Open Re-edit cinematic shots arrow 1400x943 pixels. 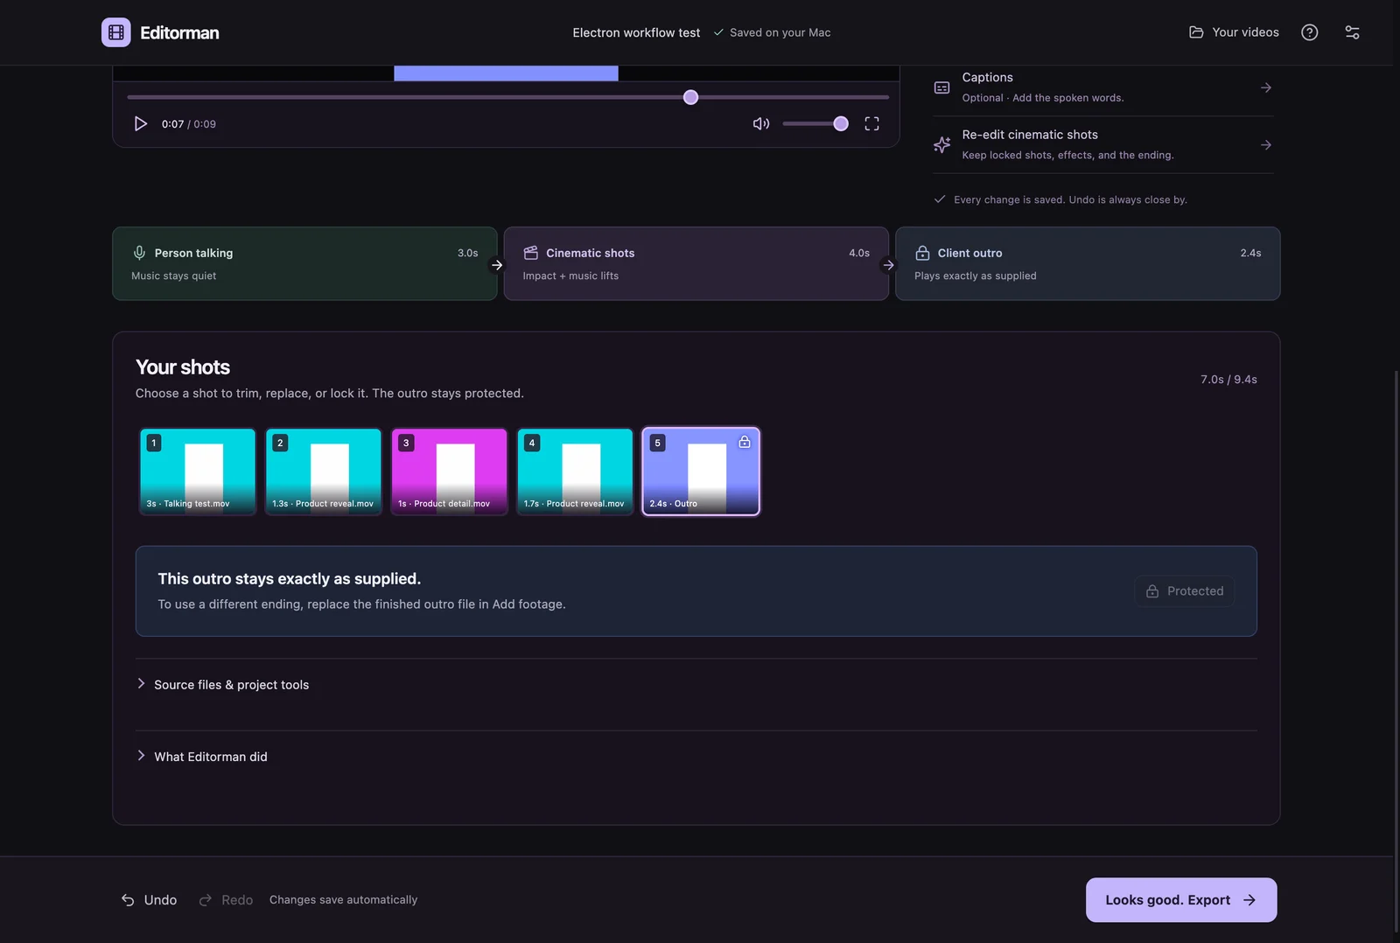(x=1266, y=145)
